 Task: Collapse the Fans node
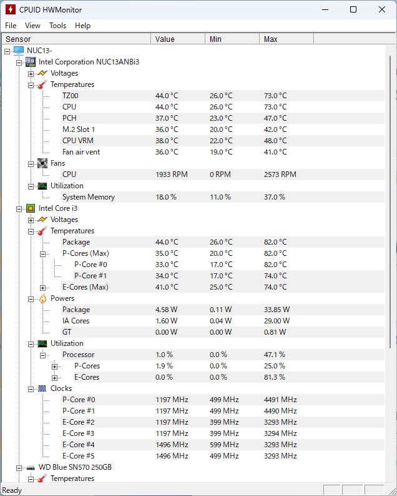31,164
